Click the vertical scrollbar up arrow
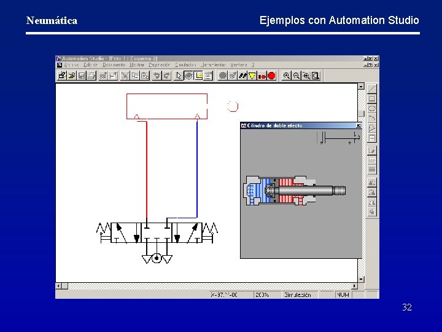Viewport: 442px width, 332px height. pos(361,87)
